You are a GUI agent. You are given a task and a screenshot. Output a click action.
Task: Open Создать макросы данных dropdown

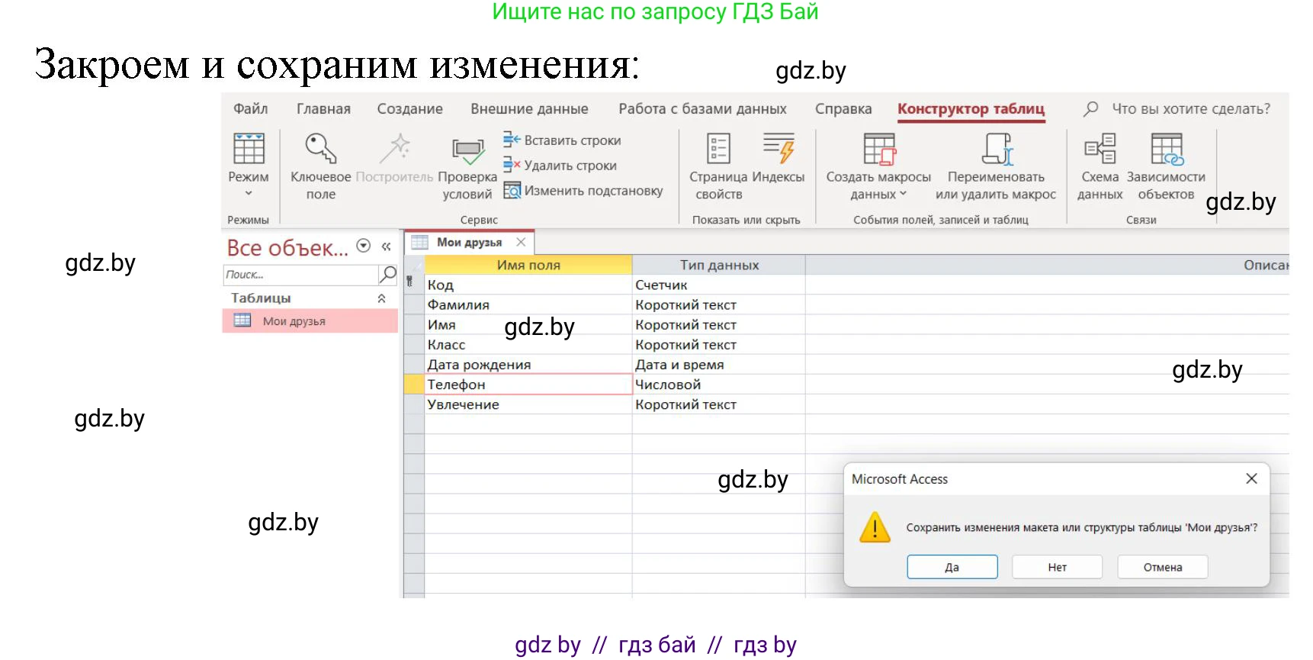[878, 166]
